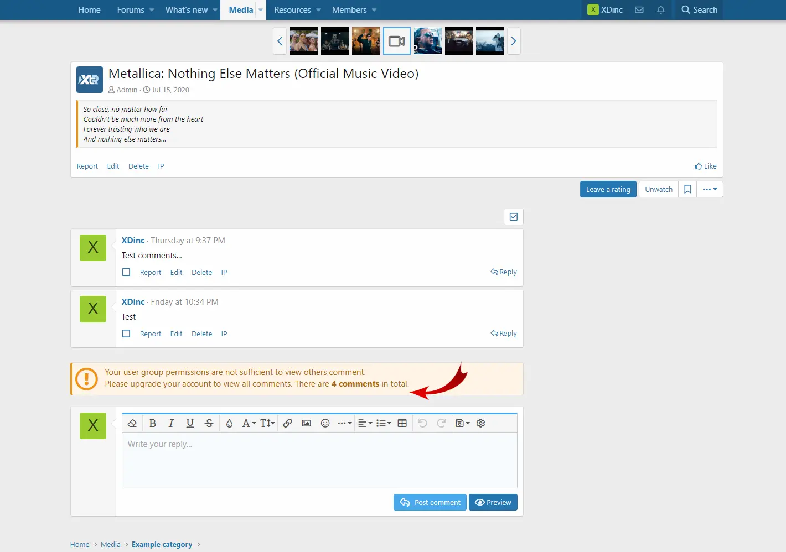The height and width of the screenshot is (552, 786).
Task: Click Report link under media description
Action: tap(87, 166)
